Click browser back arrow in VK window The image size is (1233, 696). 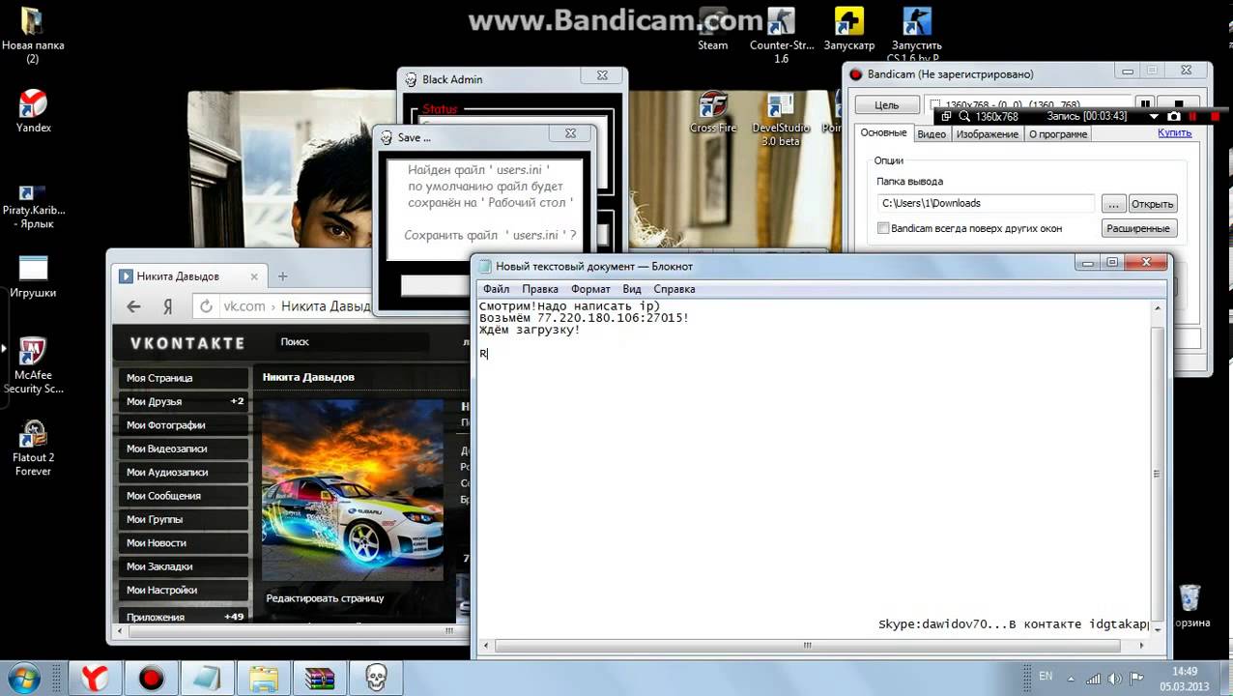tap(134, 306)
